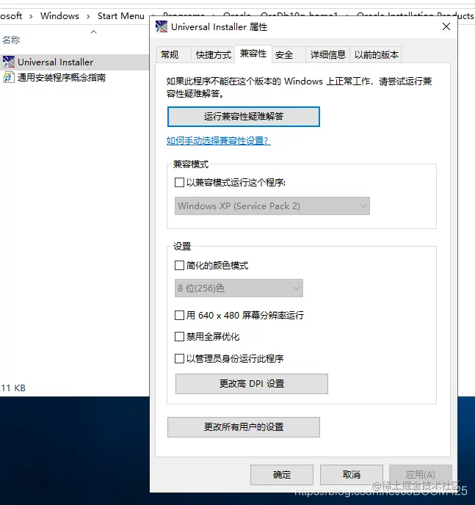The height and width of the screenshot is (505, 475).
Task: Toggle the 禁用全屏优化 checkbox
Action: [x=179, y=337]
